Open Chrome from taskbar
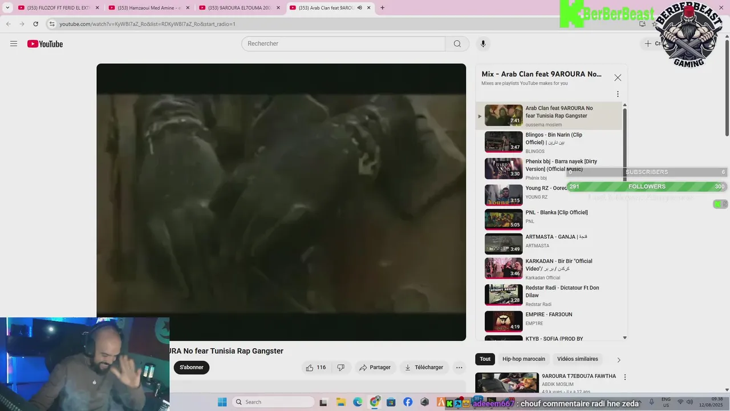 (375, 402)
